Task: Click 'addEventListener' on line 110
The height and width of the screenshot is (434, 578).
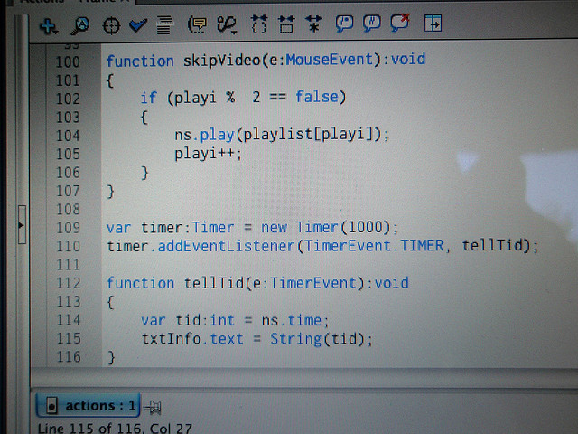Action: pyautogui.click(x=226, y=246)
